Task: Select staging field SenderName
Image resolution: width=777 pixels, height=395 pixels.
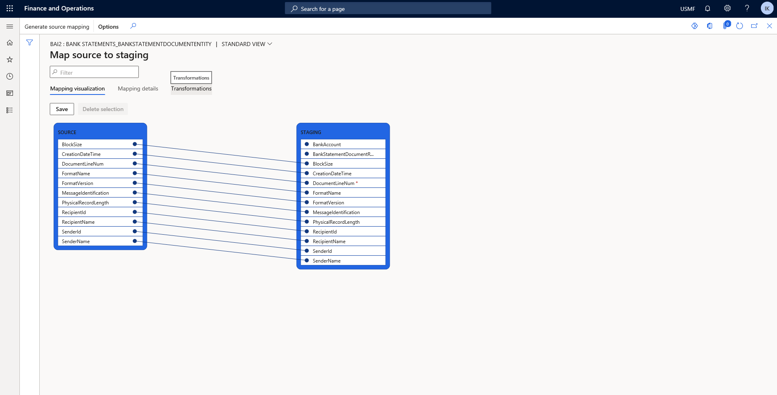Action: (343, 261)
